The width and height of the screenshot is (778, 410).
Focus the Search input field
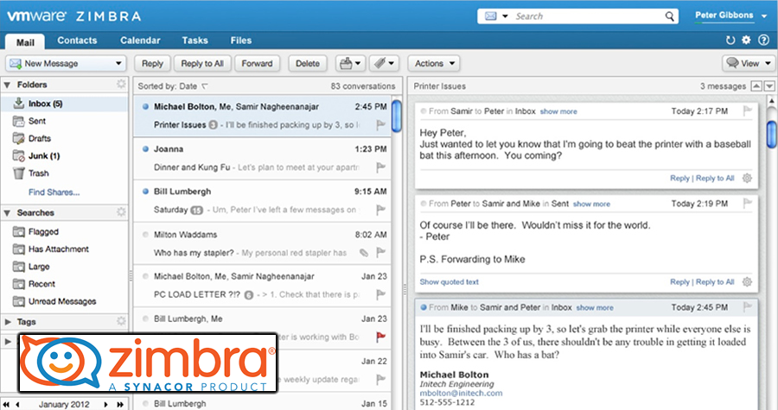[x=588, y=16]
